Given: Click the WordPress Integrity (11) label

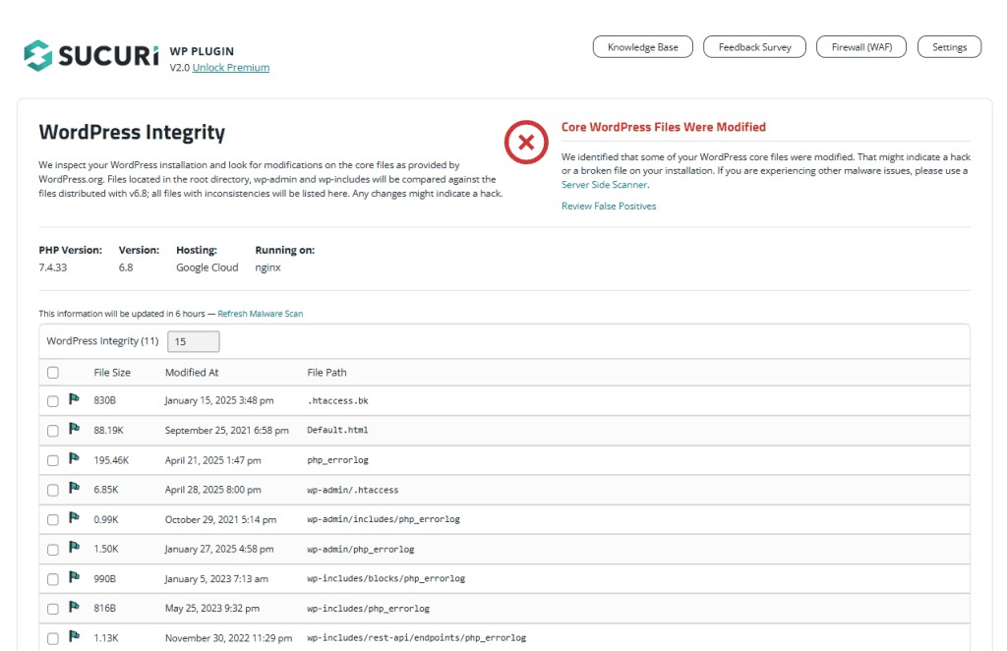Looking at the screenshot, I should point(102,341).
